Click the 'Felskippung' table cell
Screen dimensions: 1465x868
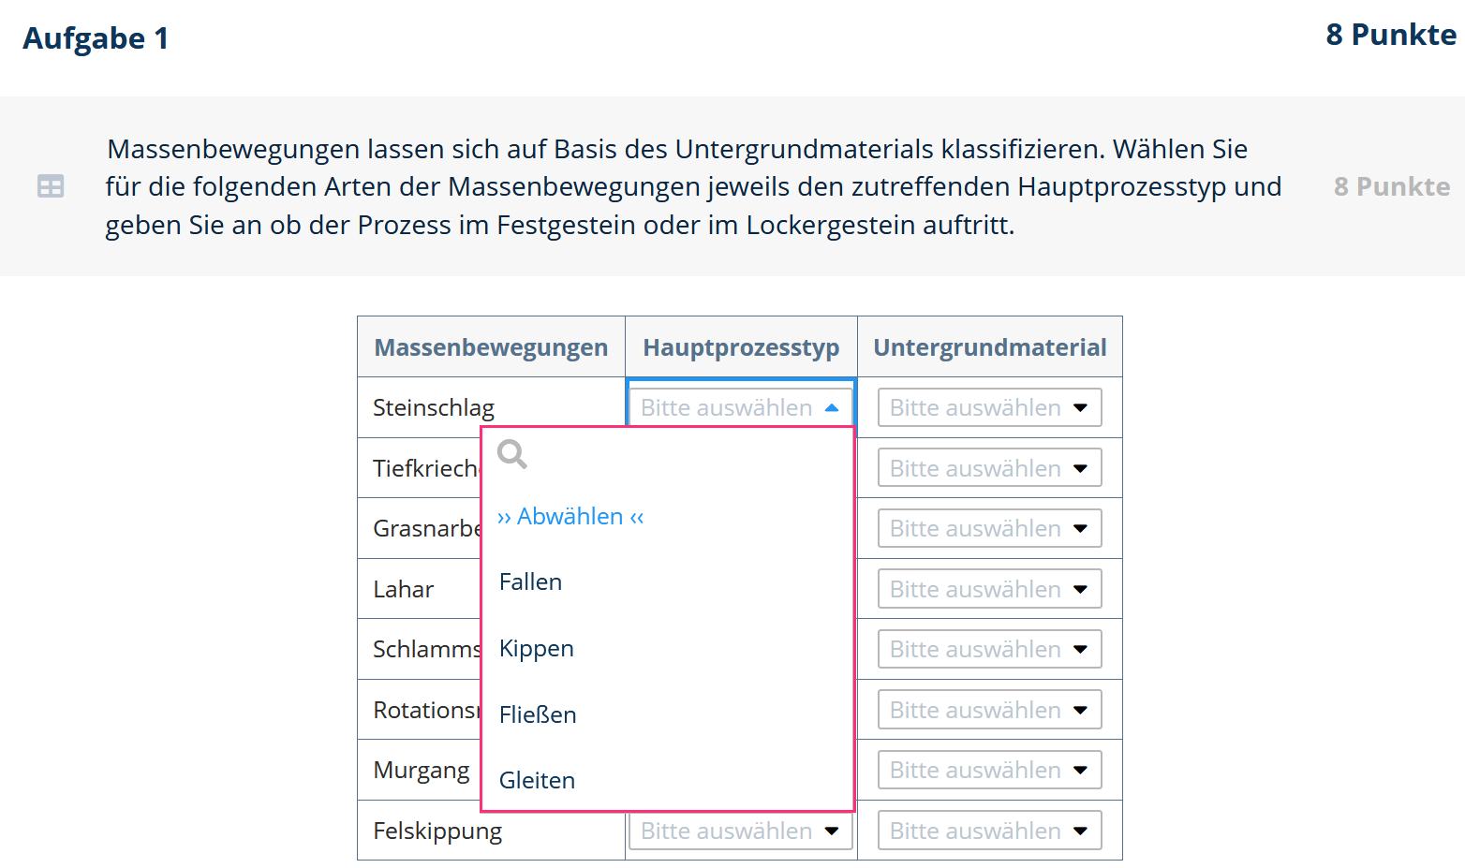coord(491,831)
